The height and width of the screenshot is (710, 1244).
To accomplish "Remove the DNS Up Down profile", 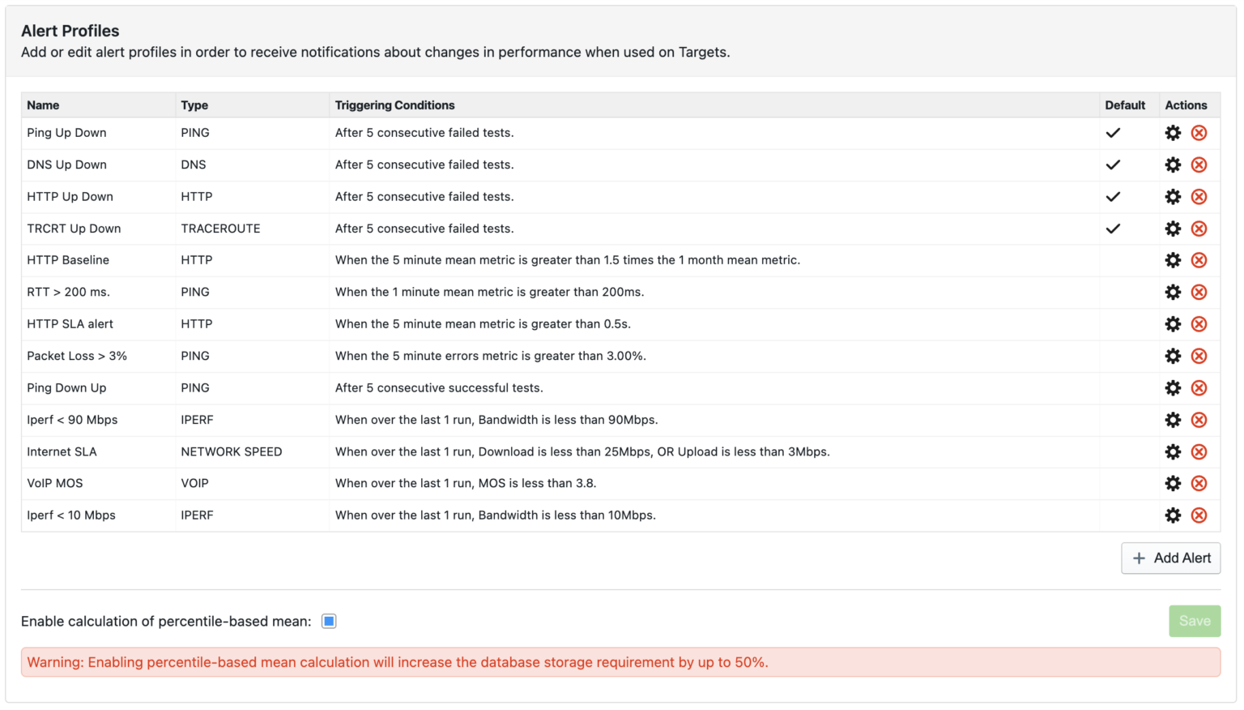I will 1199,165.
